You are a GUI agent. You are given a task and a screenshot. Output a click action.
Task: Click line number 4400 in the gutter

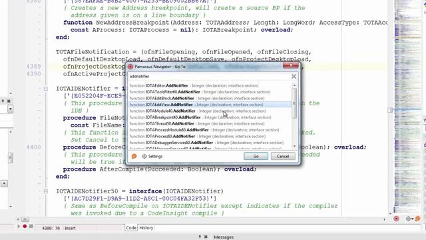(x=34, y=147)
